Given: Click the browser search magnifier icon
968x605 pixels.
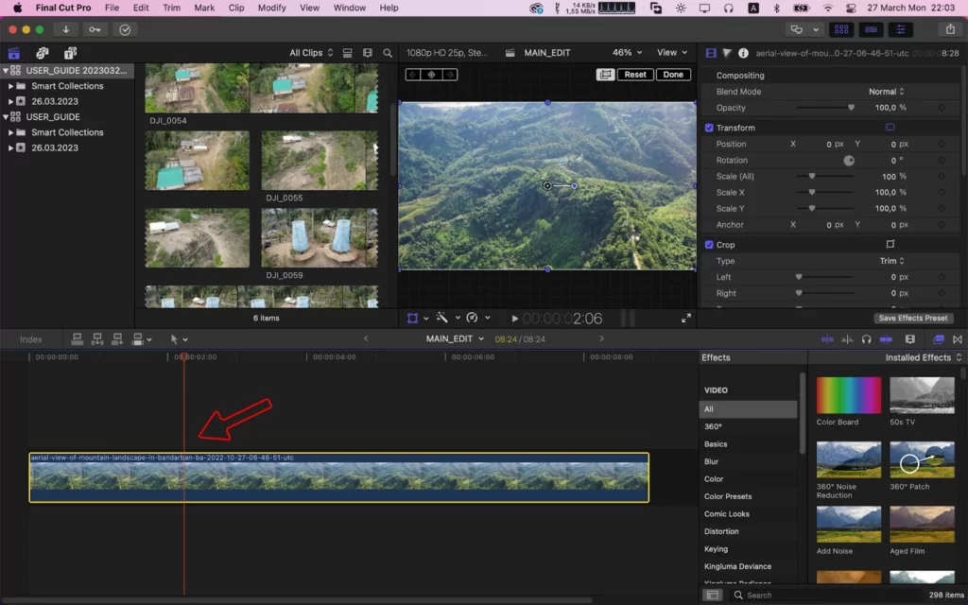Looking at the screenshot, I should coord(388,53).
